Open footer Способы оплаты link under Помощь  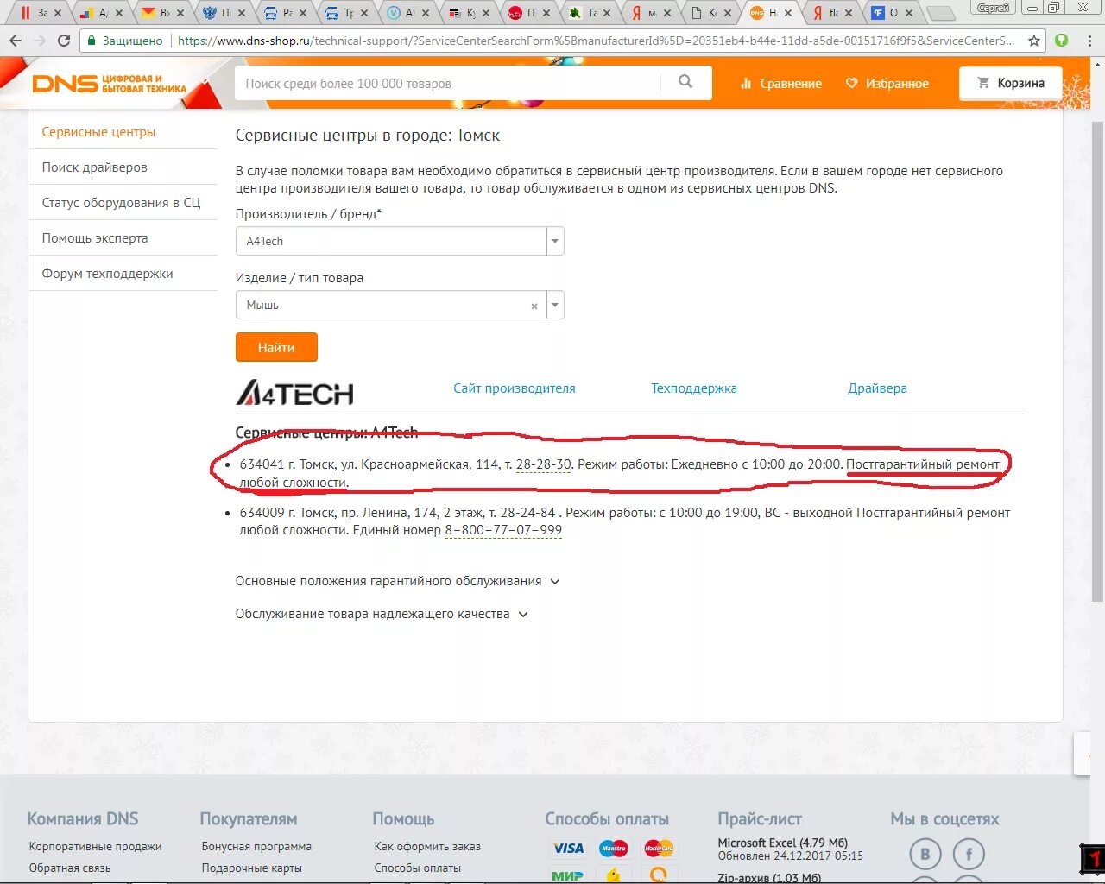(418, 868)
